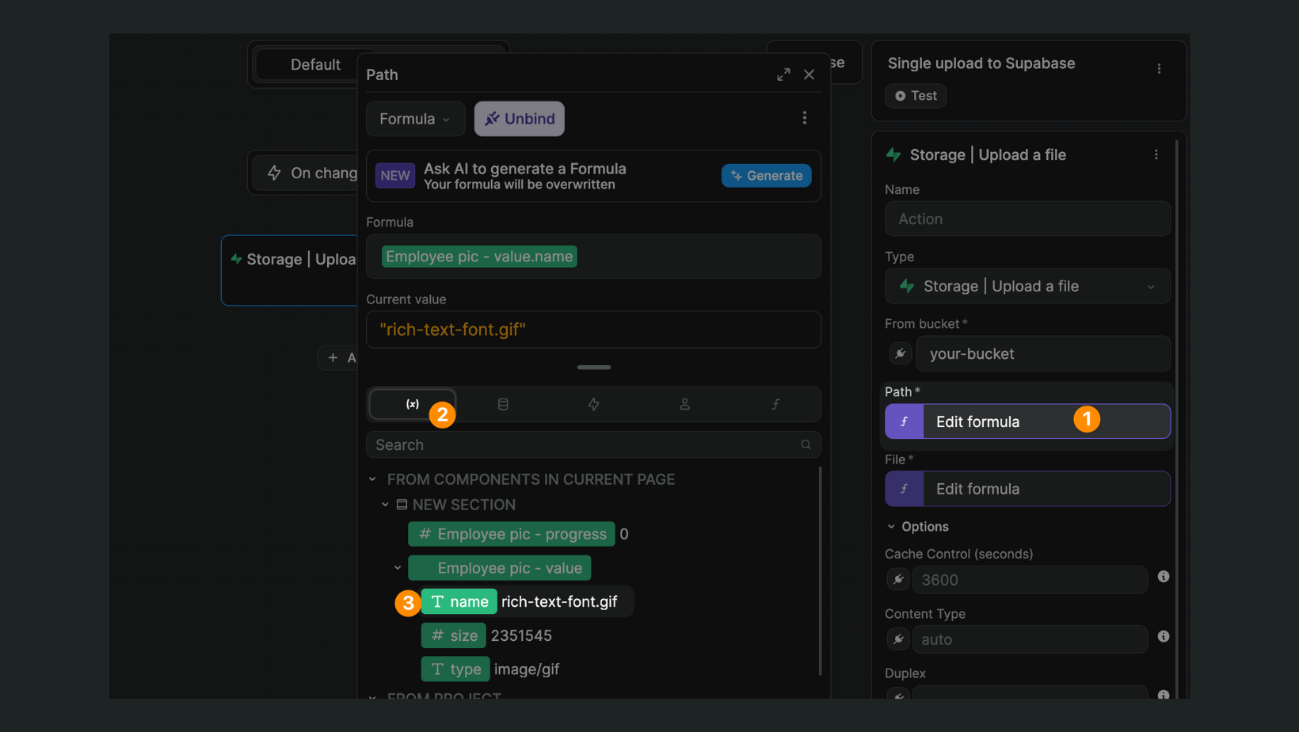Open the formulas function tab icon
This screenshot has height=732, width=1299.
(775, 404)
